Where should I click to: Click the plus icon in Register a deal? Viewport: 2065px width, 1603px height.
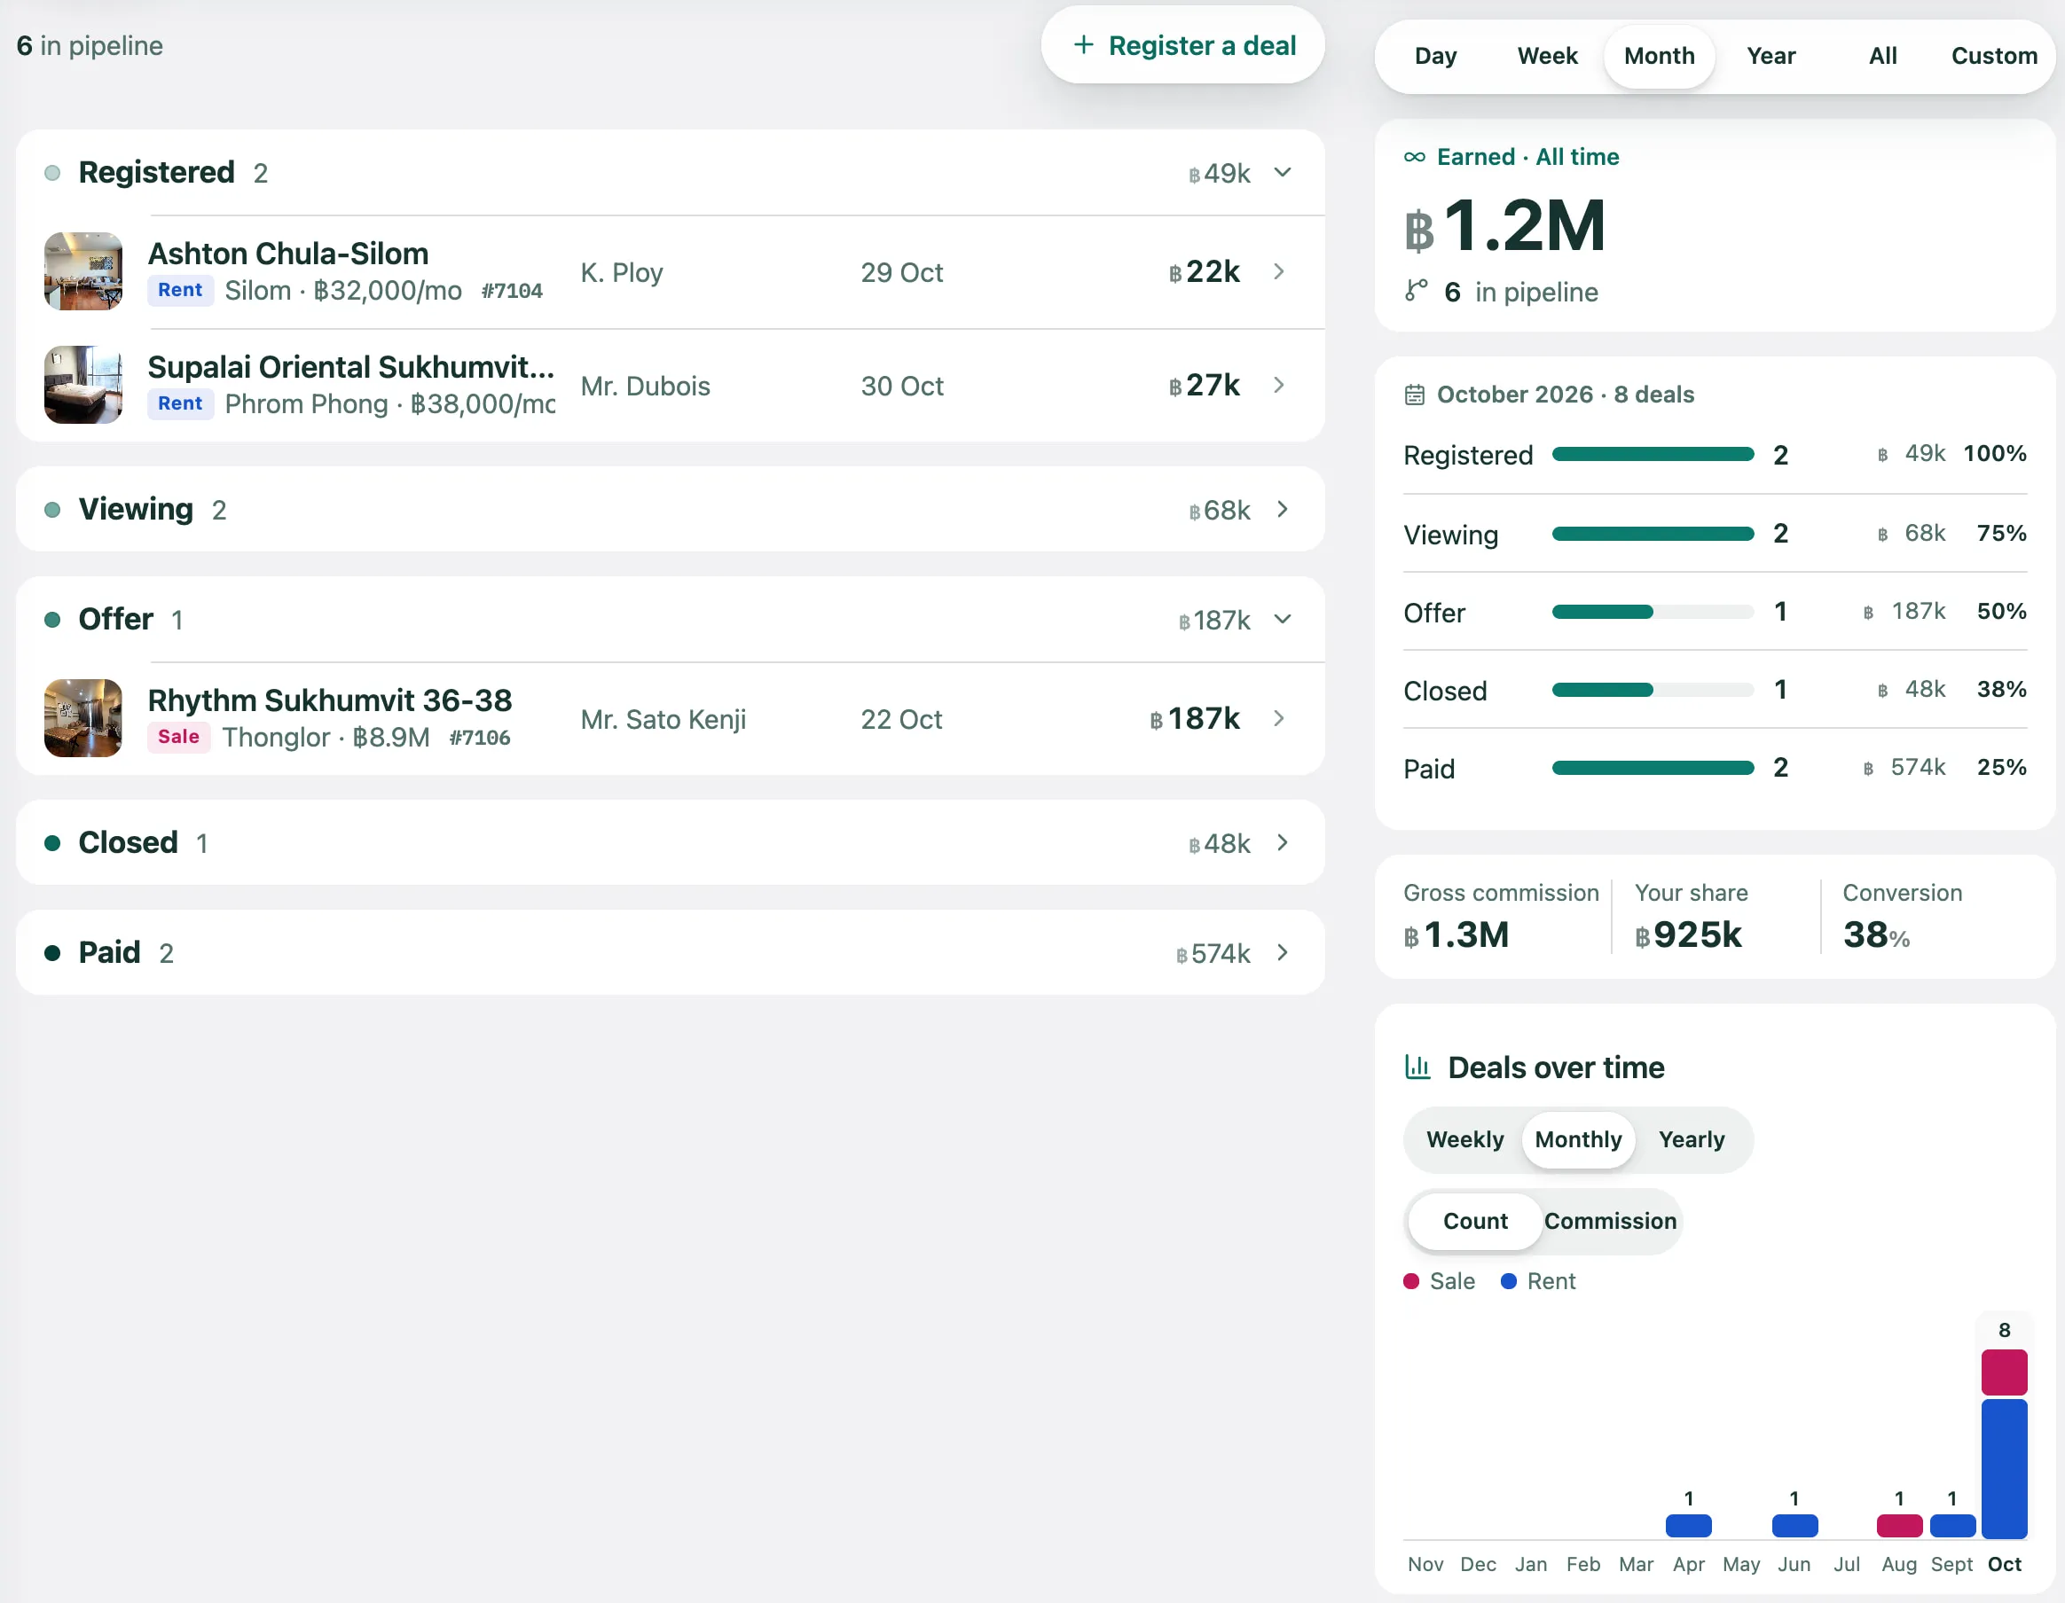coord(1084,44)
